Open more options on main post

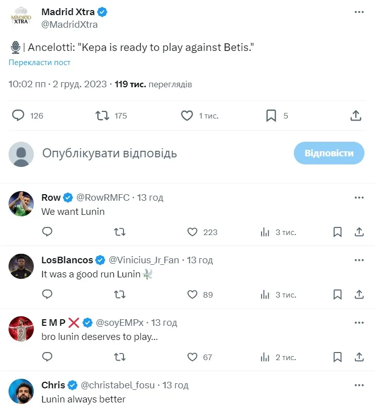[359, 12]
